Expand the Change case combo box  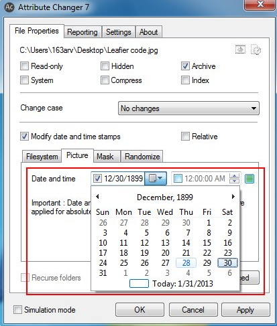(x=188, y=108)
